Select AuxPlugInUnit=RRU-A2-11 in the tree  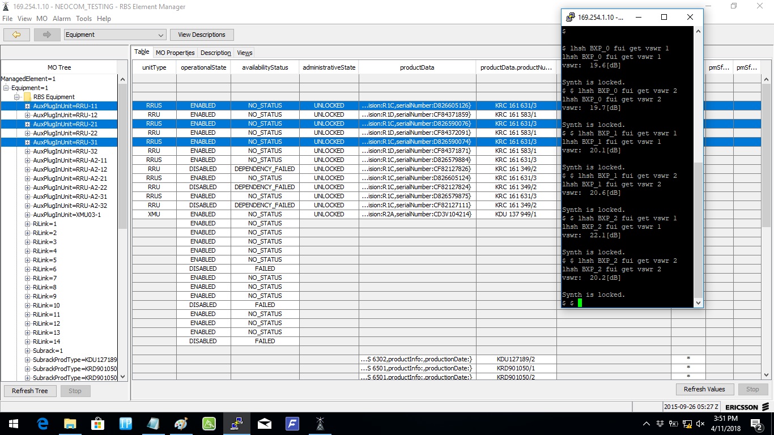pos(70,160)
